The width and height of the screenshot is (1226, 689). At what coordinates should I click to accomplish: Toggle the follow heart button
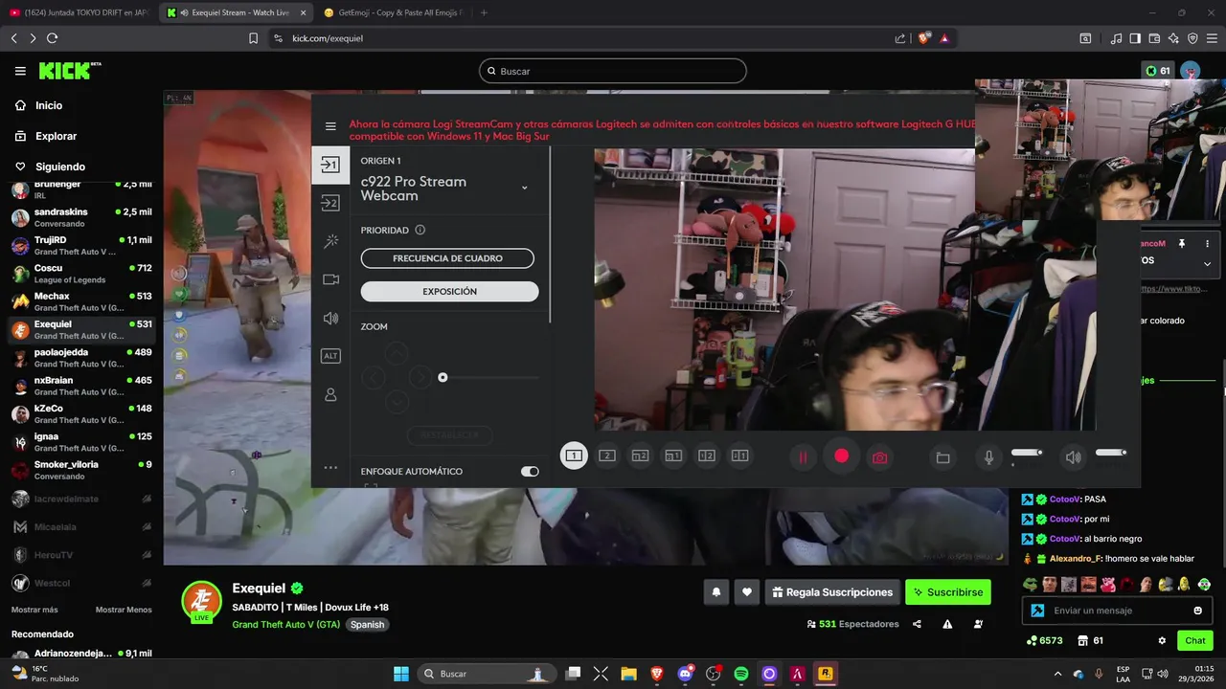coord(747,592)
